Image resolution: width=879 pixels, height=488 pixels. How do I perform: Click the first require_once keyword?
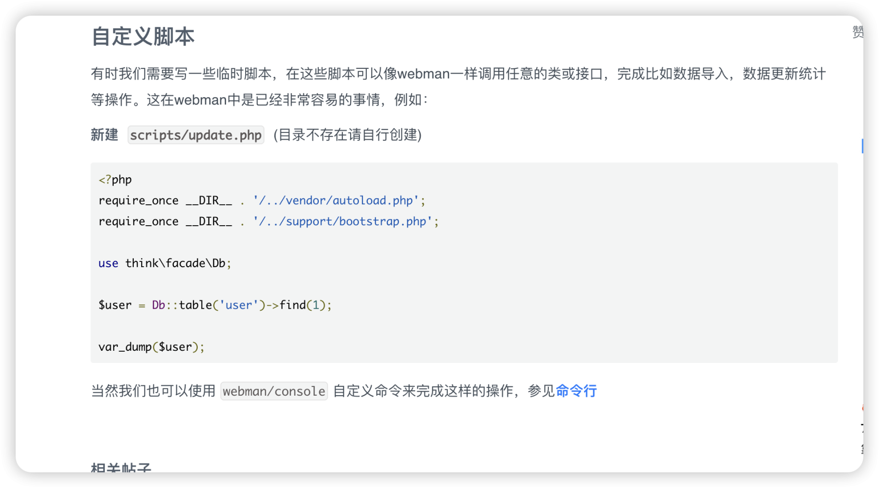[x=139, y=200]
